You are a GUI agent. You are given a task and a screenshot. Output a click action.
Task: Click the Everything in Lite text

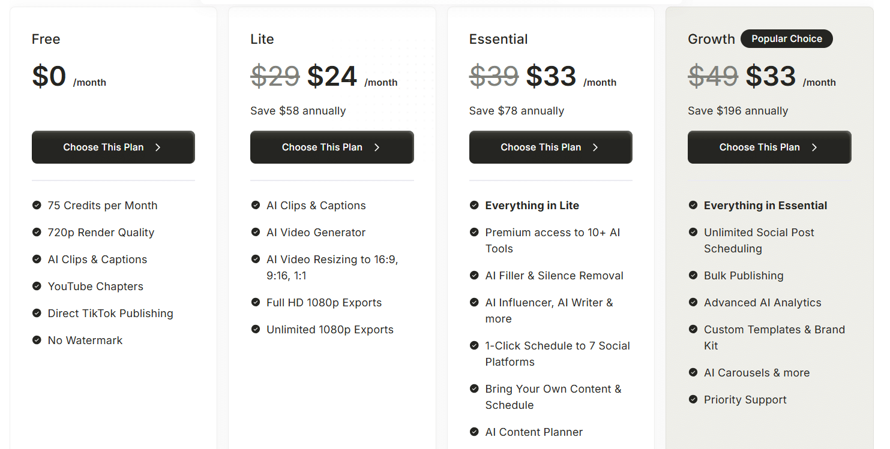pos(532,205)
